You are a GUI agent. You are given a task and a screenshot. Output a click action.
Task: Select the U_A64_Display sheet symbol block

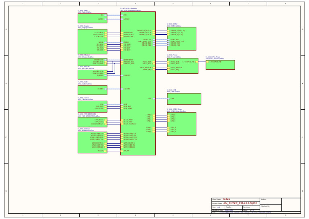[x=93, y=42]
